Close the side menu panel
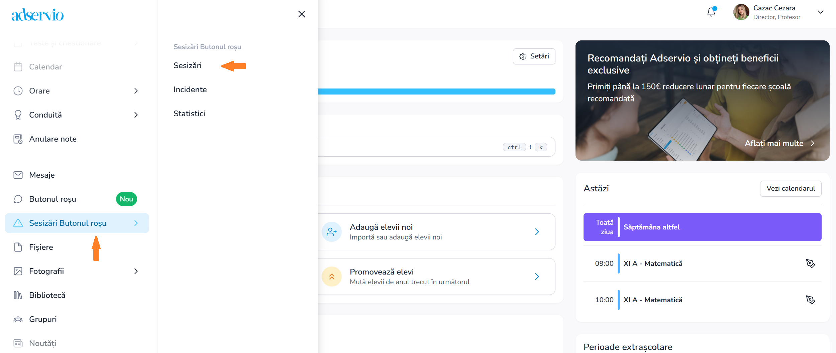 (x=302, y=14)
